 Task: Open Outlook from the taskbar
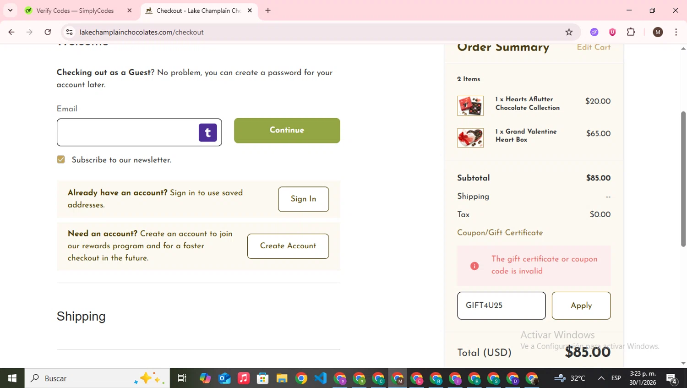(x=224, y=378)
